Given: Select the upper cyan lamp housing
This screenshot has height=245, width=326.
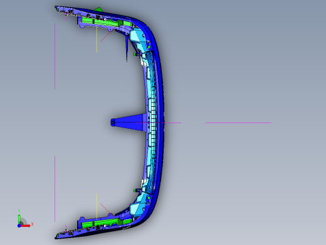Looking at the screenshot, I should (x=139, y=39).
